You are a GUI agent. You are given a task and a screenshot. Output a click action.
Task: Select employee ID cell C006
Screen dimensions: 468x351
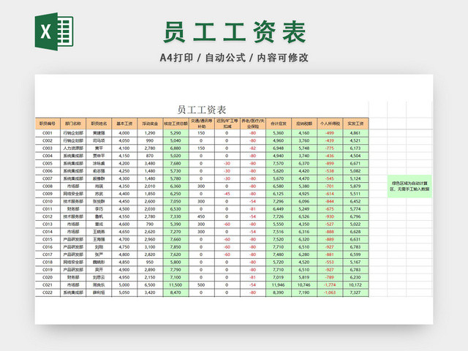point(48,171)
